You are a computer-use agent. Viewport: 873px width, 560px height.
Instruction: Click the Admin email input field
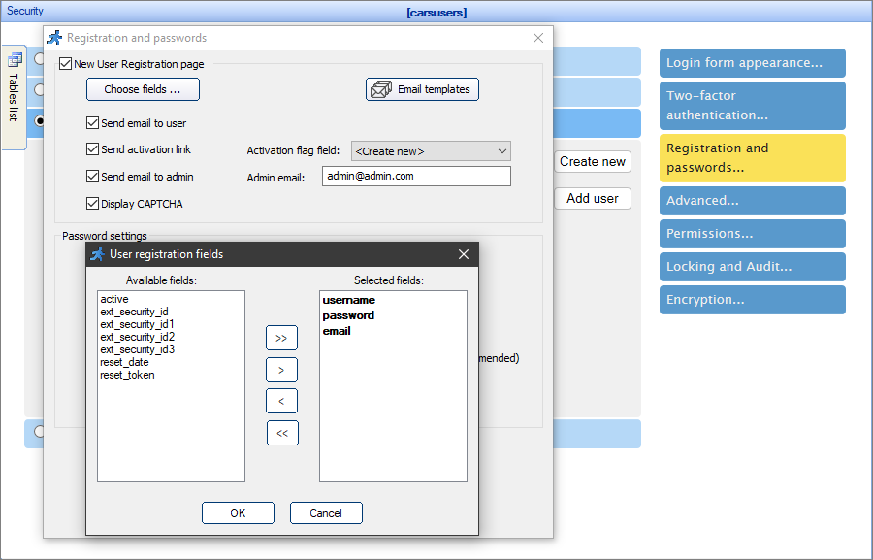(x=415, y=176)
